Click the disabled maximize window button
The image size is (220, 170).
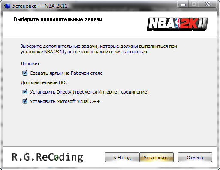[x=194, y=4]
